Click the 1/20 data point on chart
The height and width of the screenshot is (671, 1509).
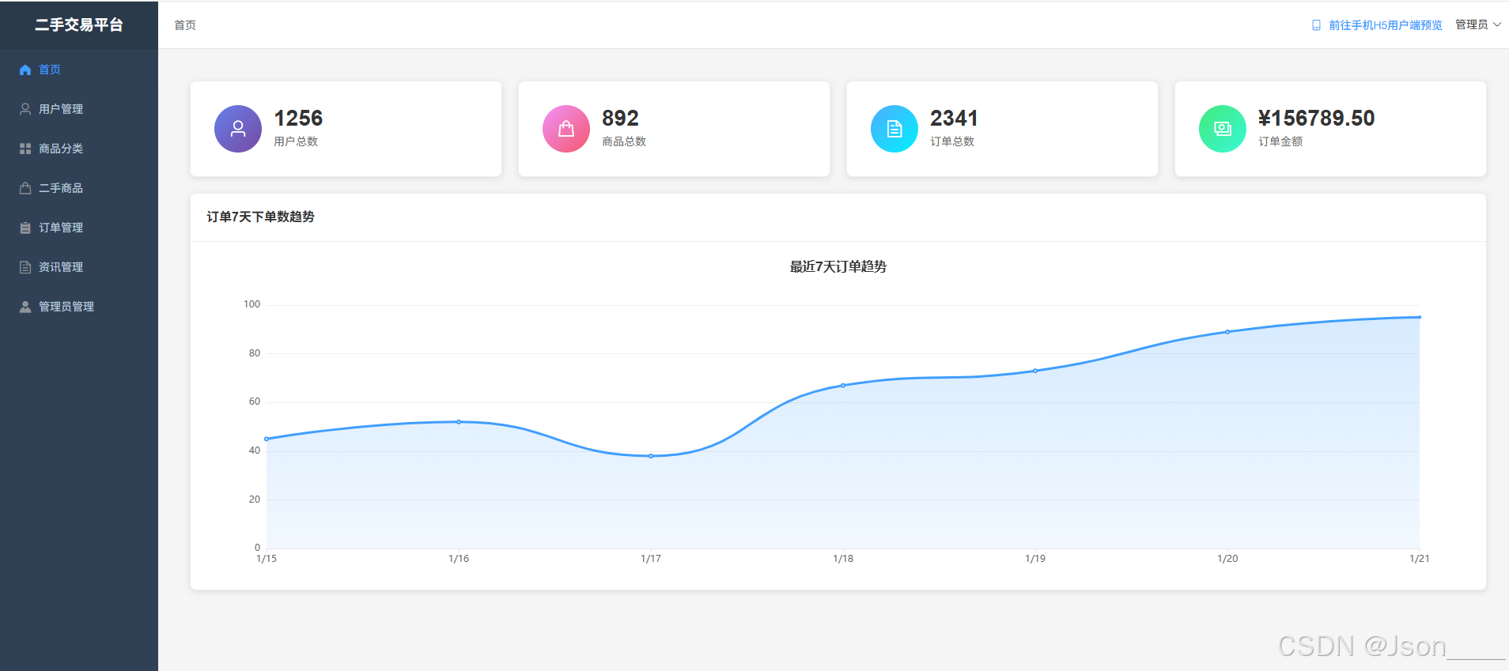1227,332
